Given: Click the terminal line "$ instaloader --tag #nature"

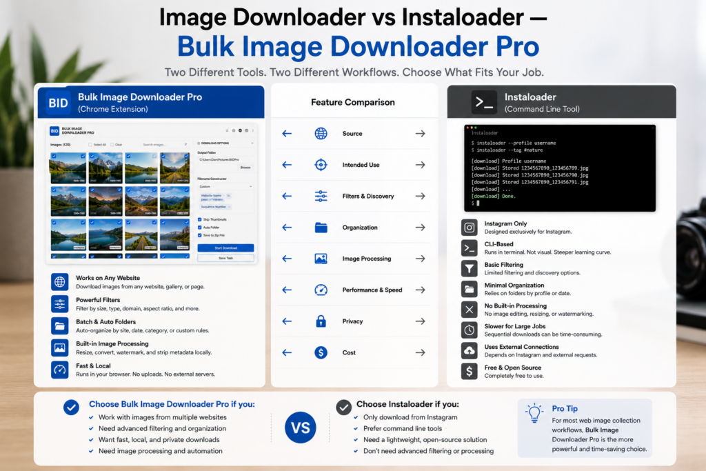Looking at the screenshot, I should coord(507,150).
